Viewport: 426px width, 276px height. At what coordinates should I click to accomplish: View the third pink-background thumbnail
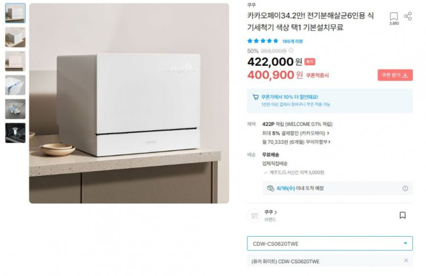point(15,61)
